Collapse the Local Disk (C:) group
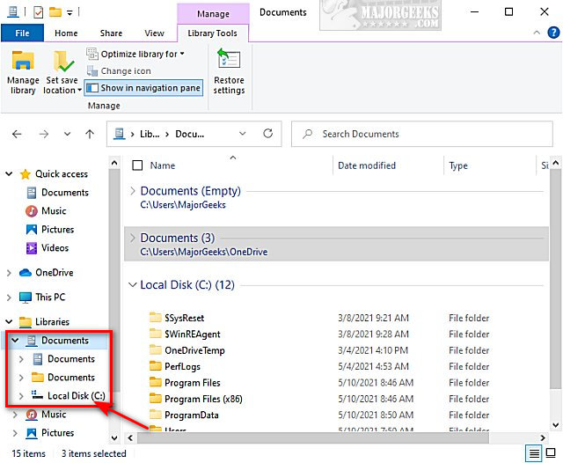Viewport: 563px width, 463px height. pyautogui.click(x=133, y=285)
